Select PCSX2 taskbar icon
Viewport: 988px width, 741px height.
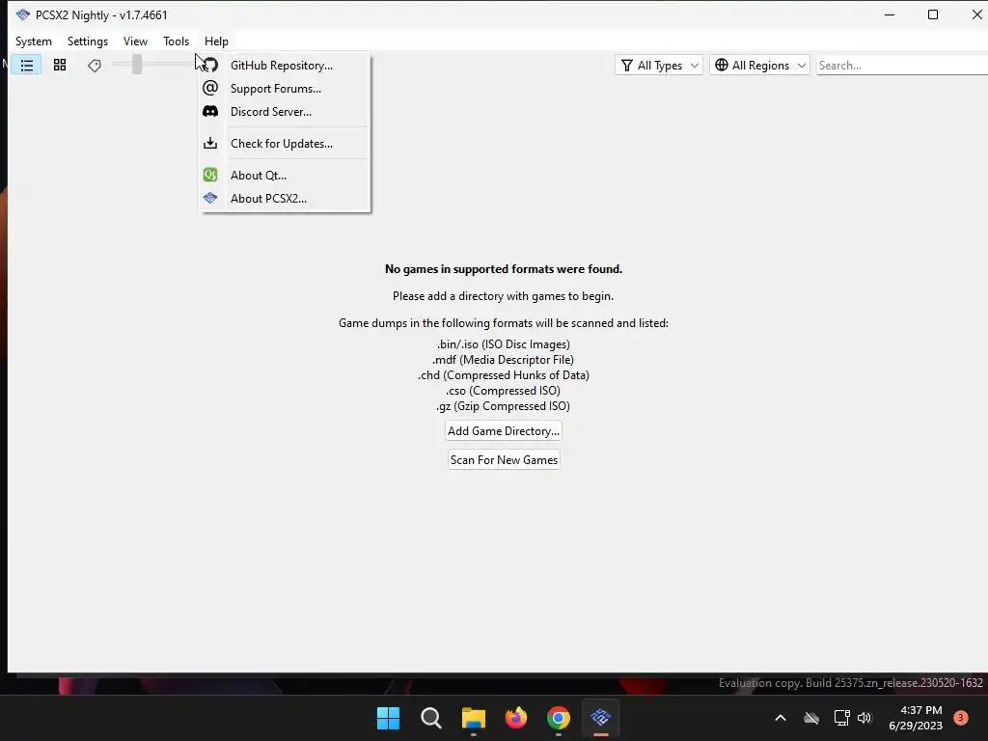(601, 718)
